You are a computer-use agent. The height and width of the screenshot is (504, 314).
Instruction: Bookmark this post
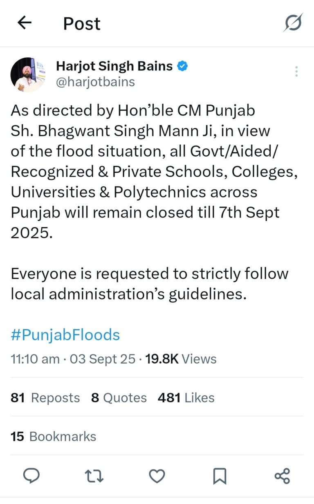point(220,476)
